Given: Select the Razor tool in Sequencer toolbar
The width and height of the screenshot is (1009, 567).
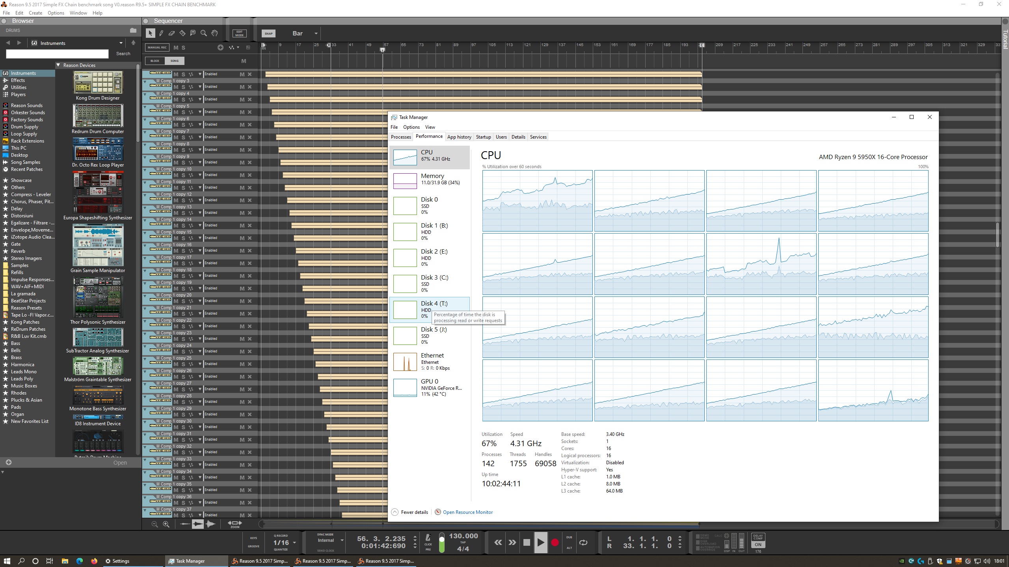Looking at the screenshot, I should coord(182,33).
